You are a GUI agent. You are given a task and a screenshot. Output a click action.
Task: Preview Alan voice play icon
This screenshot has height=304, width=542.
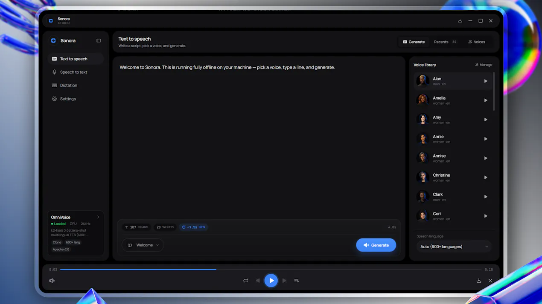486,81
